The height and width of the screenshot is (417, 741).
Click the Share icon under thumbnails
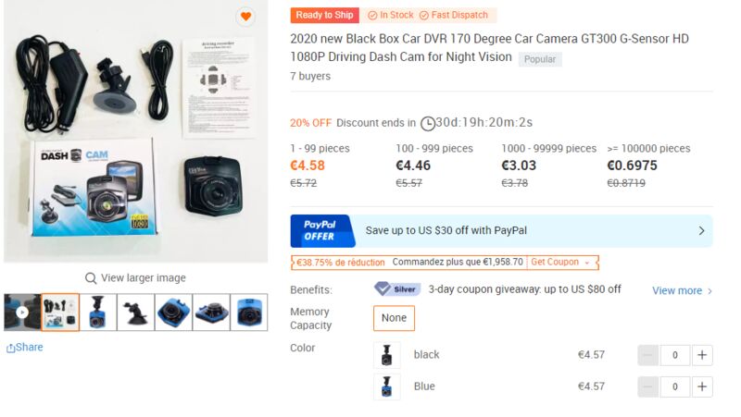click(10, 349)
